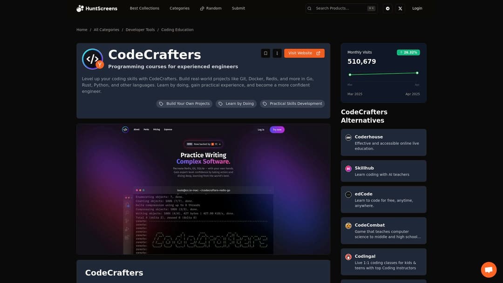Click tag icon beside Build Your Own Projects
The height and width of the screenshot is (283, 503).
pos(161,104)
